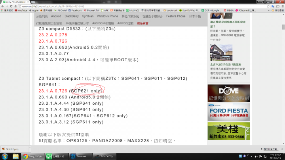This screenshot has width=285, height=160.
Task: Open the Windows Start menu
Action: pyautogui.click(x=5, y=156)
